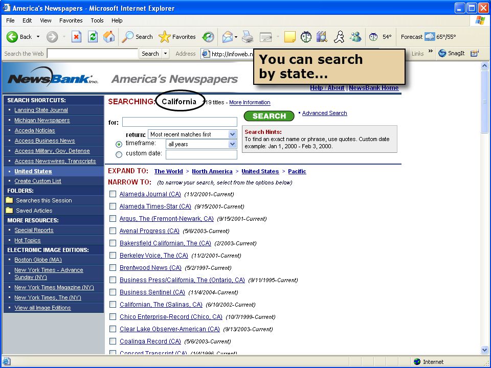Select the Berkeley Voice checkbox
Image resolution: width=491 pixels, height=368 pixels.
pyautogui.click(x=113, y=256)
